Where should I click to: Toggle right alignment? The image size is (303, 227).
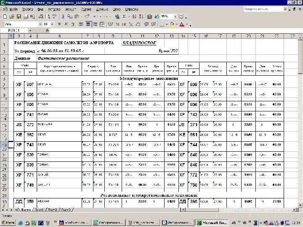click(x=95, y=24)
